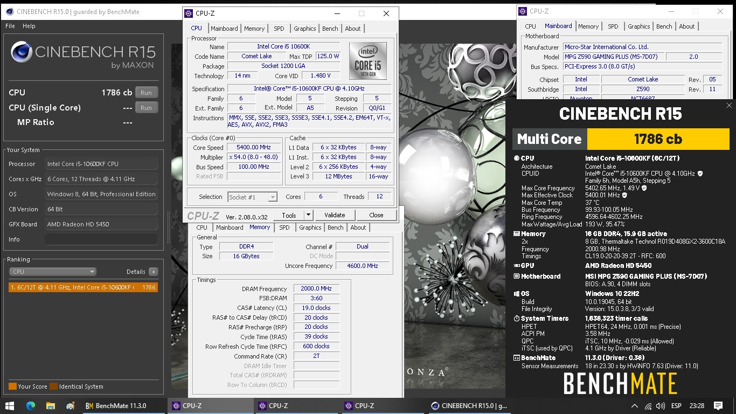
Task: Launch Microsoft Edge from the taskbar
Action: [x=30, y=405]
